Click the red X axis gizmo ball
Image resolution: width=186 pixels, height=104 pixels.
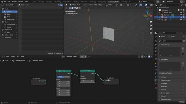click(151, 16)
